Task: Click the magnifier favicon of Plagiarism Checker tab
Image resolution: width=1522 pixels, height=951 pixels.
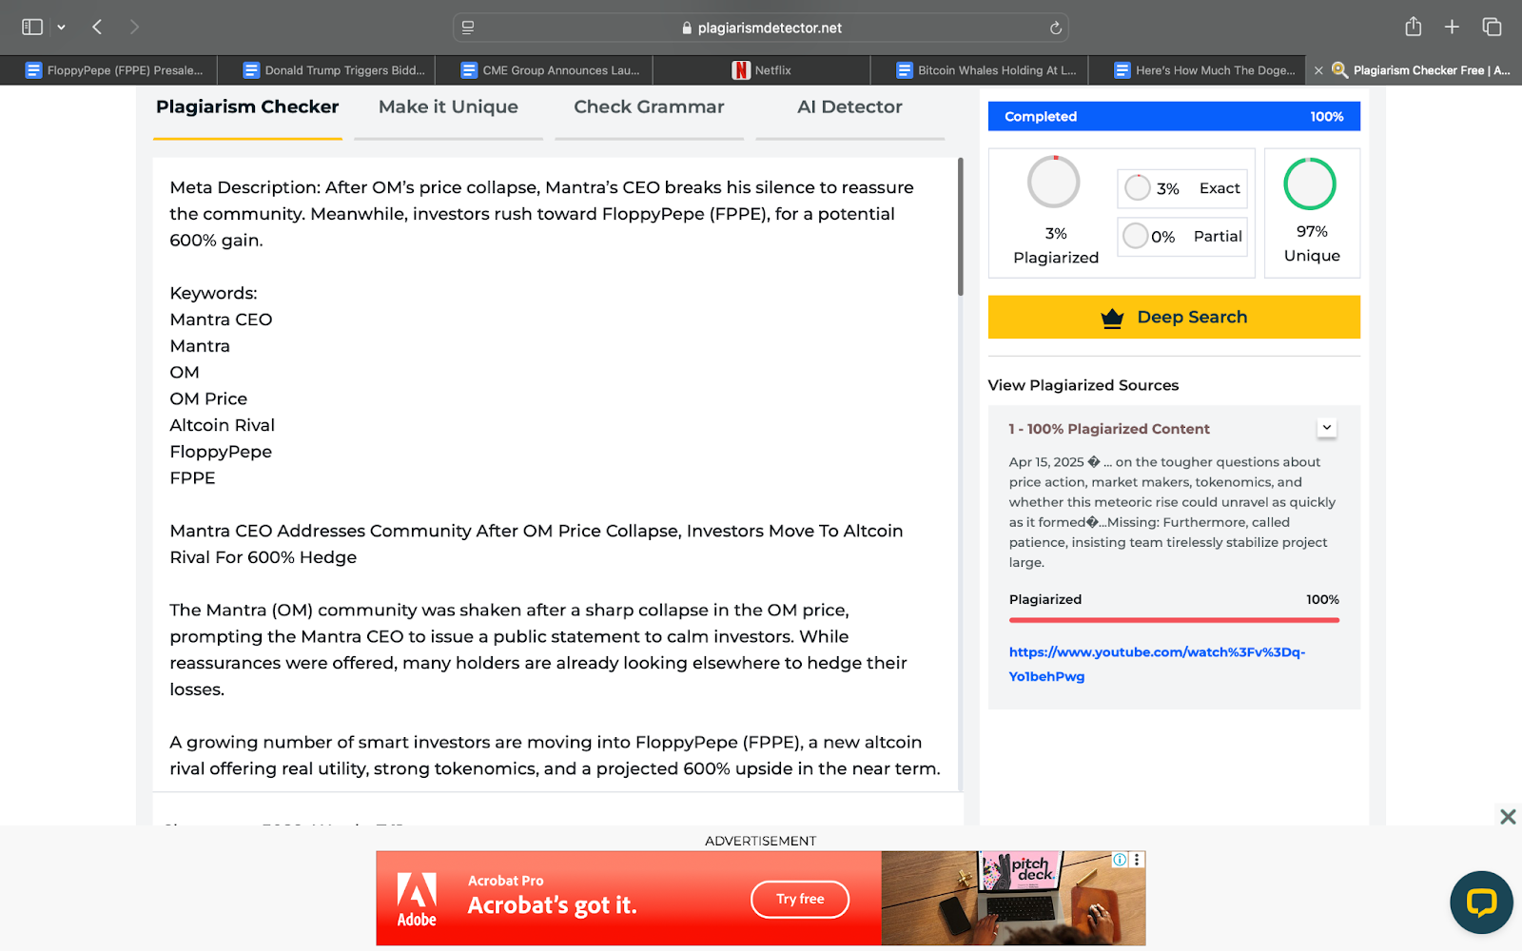Action: (1339, 70)
